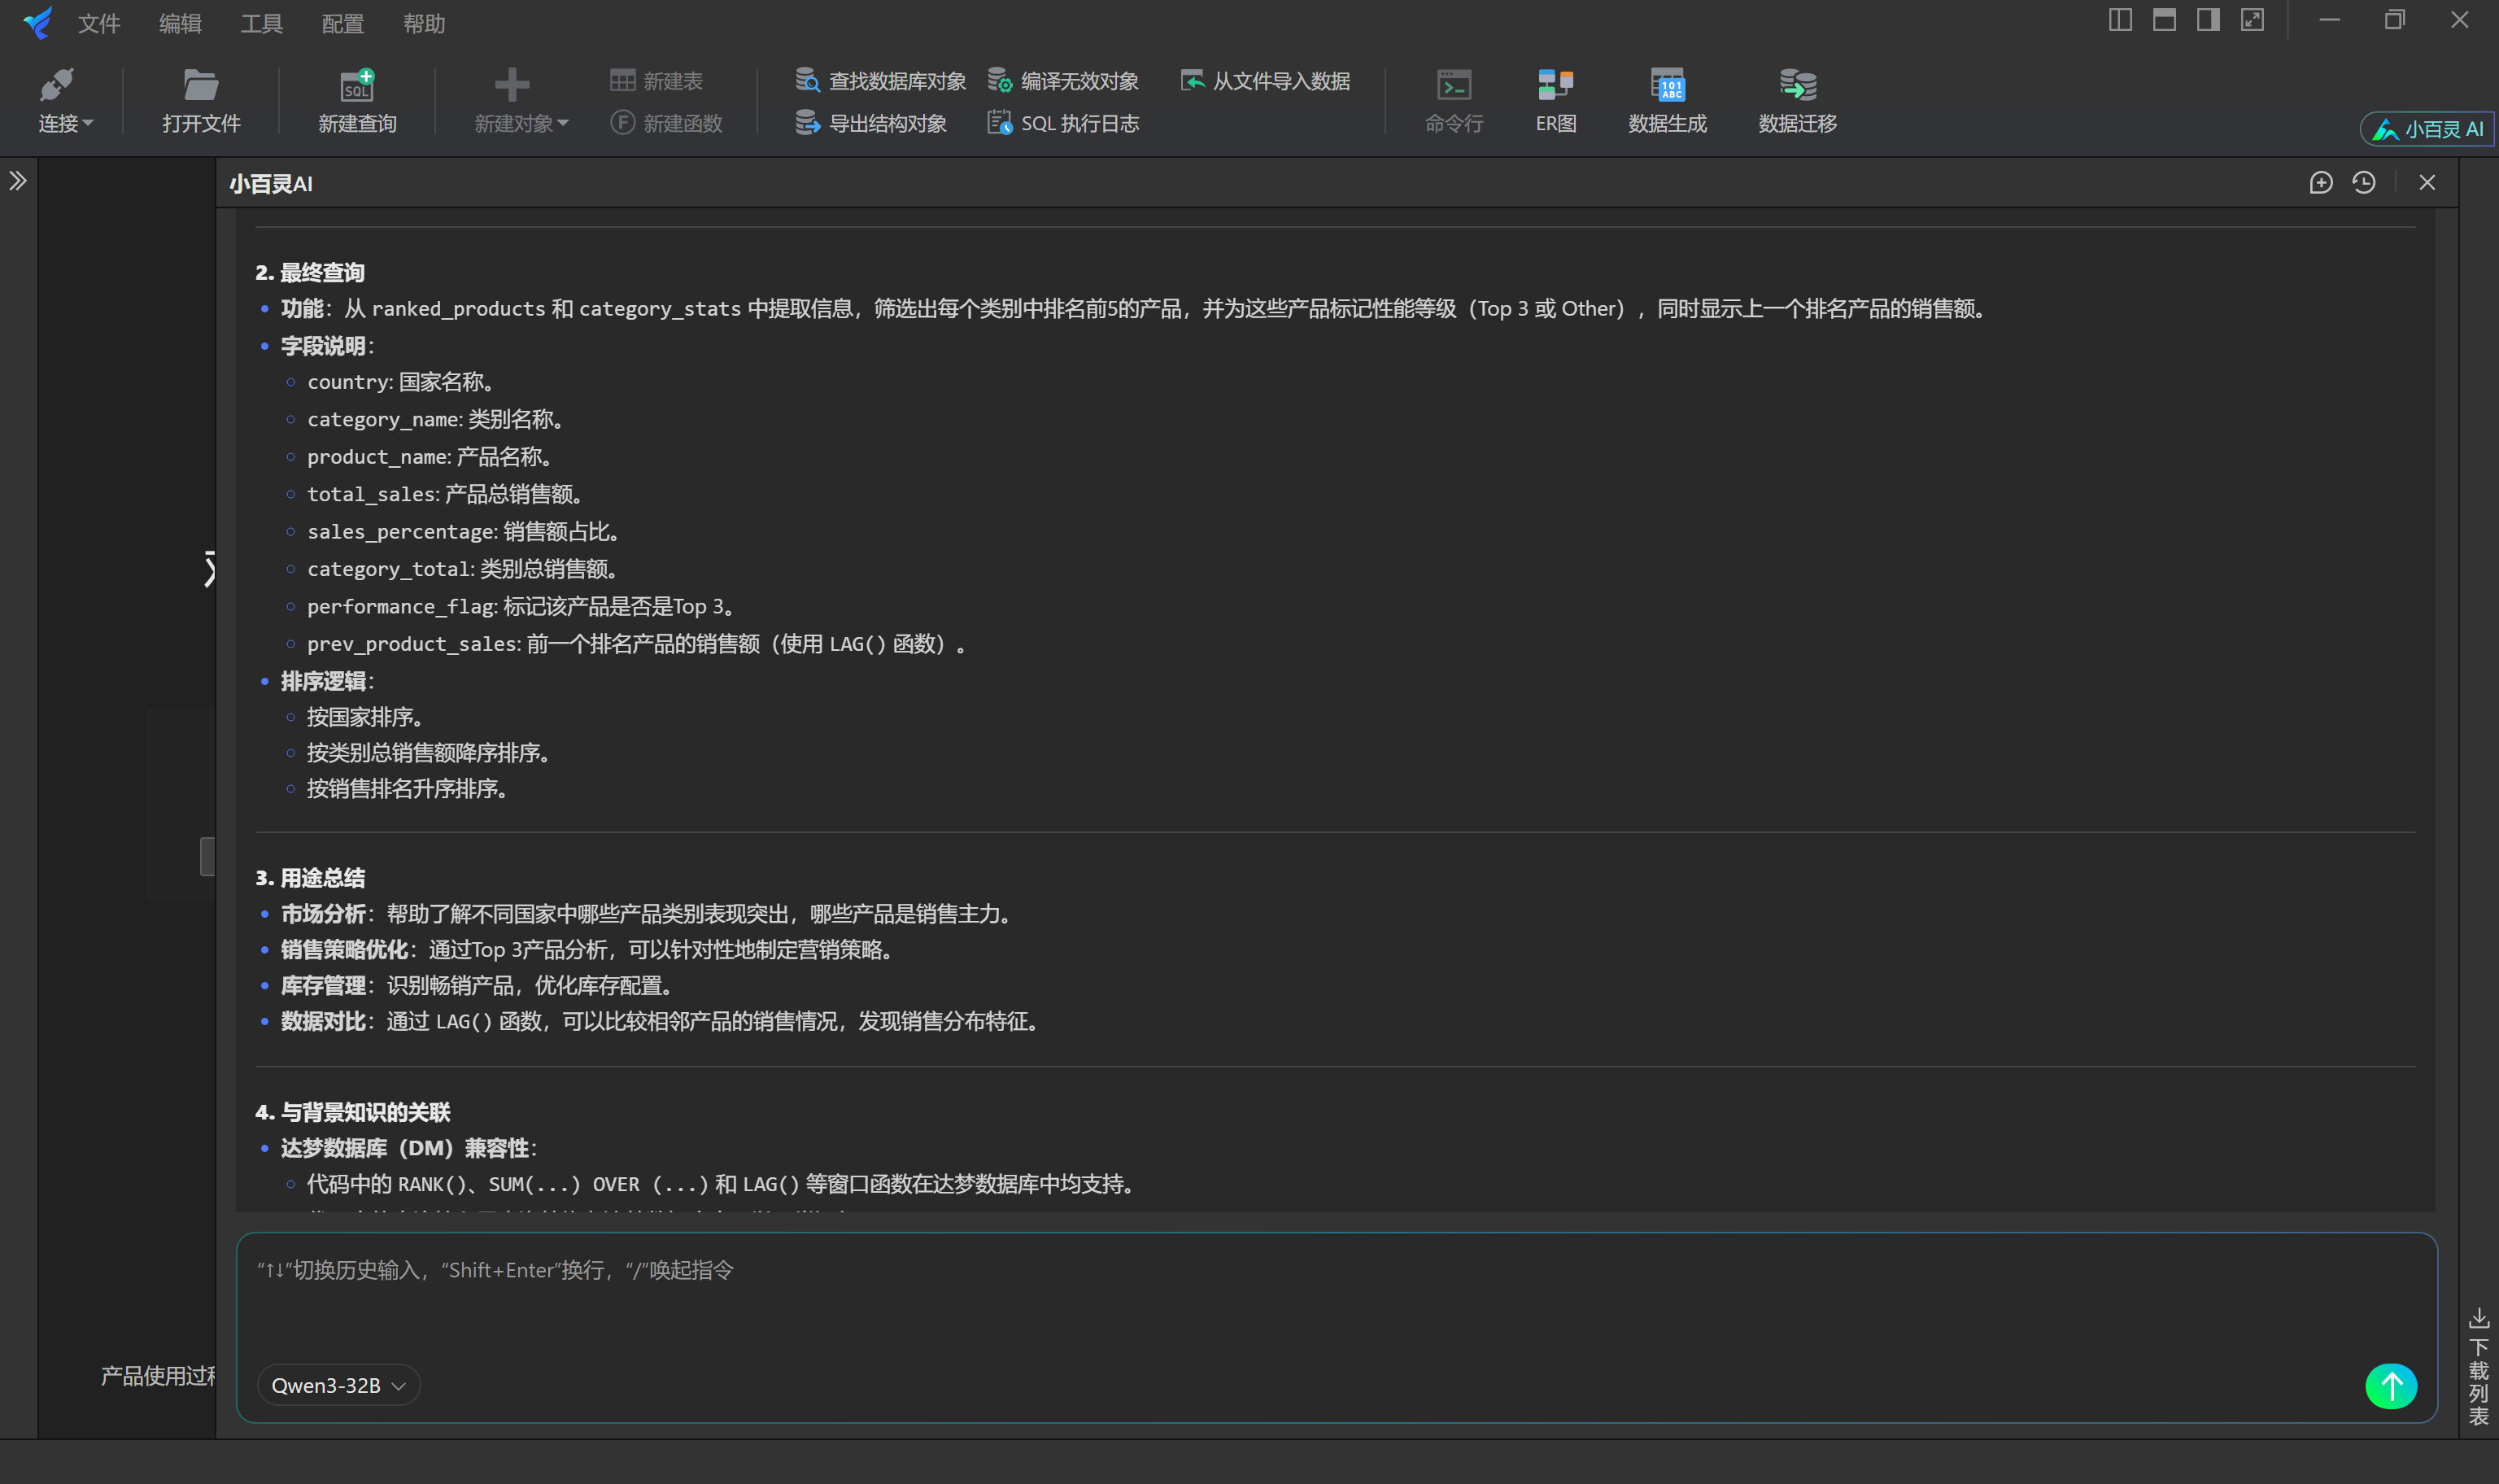
Task: Expand the collapsed left sidebar
Action: pyautogui.click(x=18, y=181)
